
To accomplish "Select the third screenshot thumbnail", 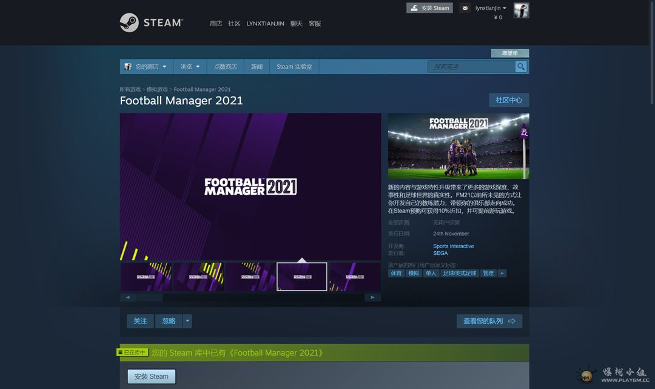I will (x=250, y=277).
